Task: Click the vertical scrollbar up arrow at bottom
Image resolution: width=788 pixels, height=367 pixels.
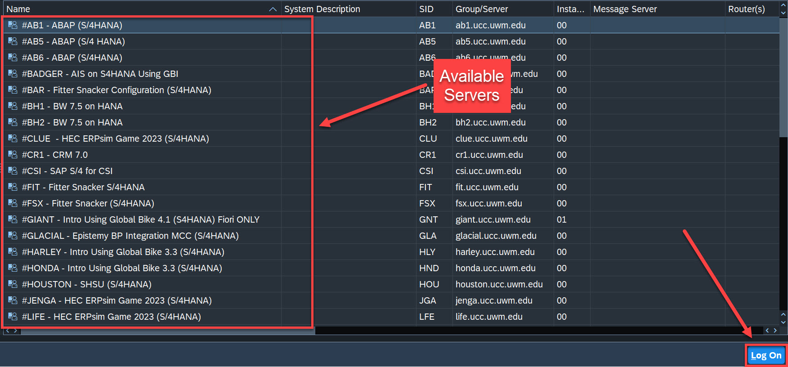Action: 784,315
